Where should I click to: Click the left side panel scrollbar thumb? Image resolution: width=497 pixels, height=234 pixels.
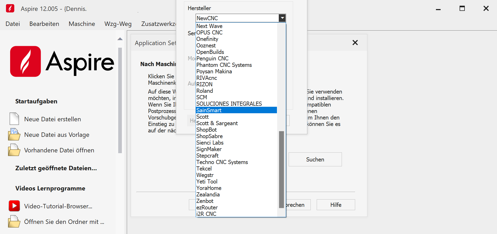coord(120,100)
